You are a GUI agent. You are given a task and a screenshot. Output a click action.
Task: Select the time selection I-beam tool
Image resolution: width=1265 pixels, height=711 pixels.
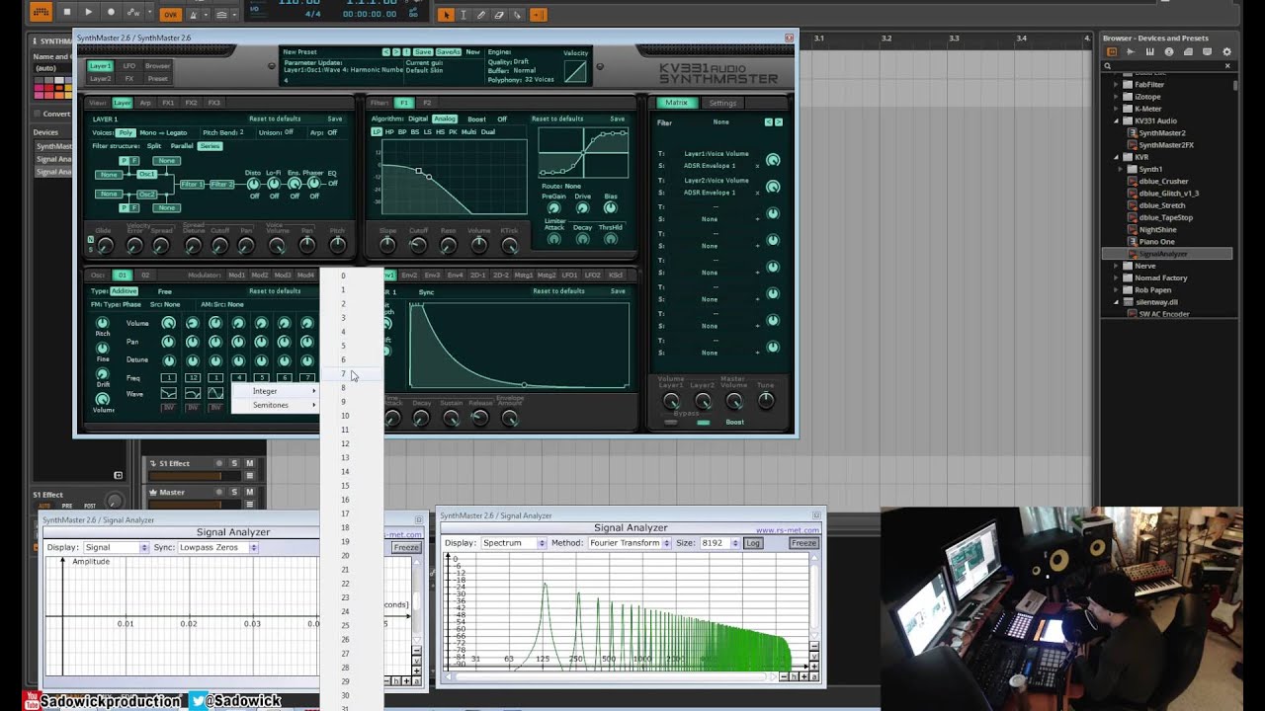point(463,15)
